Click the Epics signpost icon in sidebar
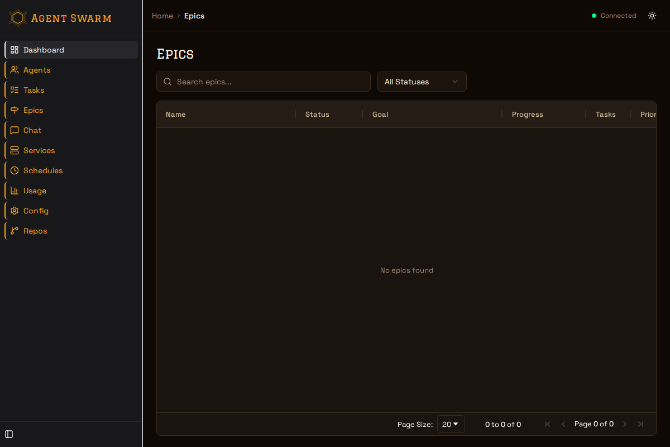This screenshot has height=447, width=670. (15, 110)
